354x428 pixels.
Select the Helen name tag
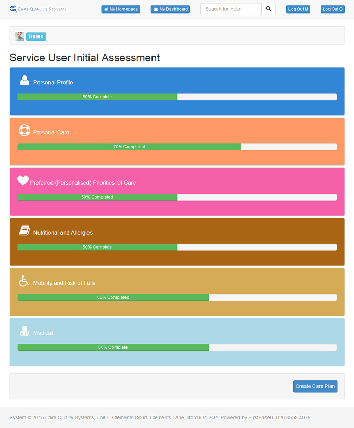36,36
